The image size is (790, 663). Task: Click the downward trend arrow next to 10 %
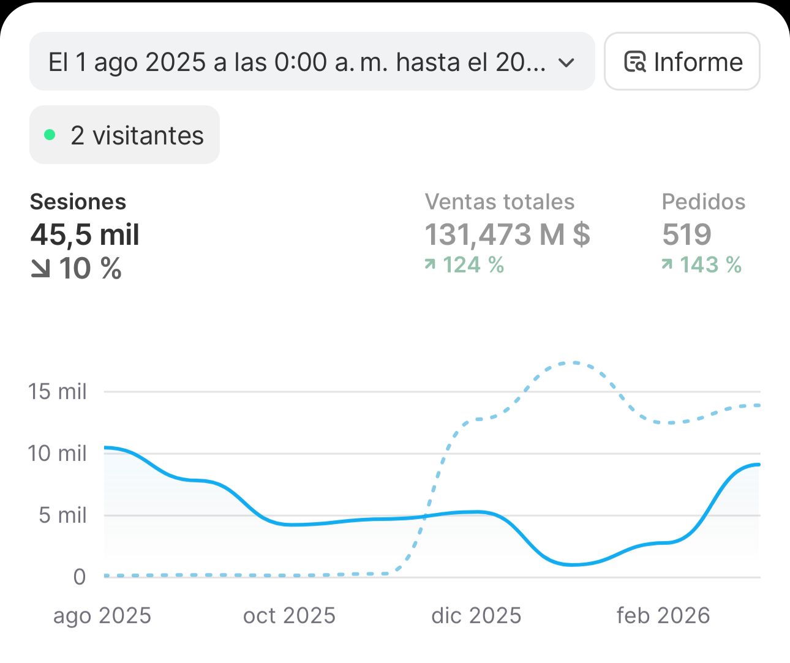(40, 268)
